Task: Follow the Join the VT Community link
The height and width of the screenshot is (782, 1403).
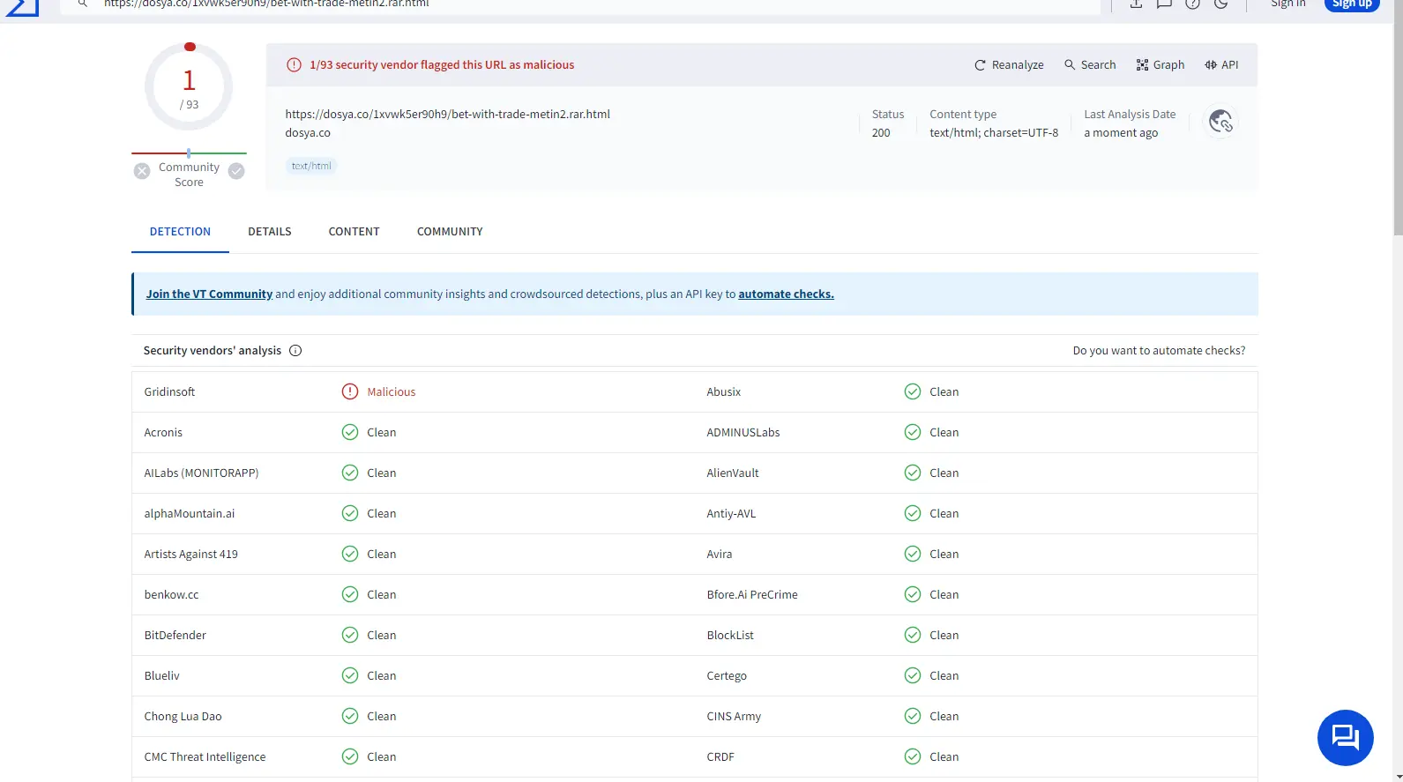Action: [209, 294]
